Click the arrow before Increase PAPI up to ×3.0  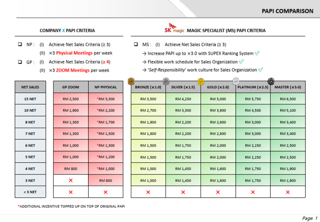[x=144, y=53]
